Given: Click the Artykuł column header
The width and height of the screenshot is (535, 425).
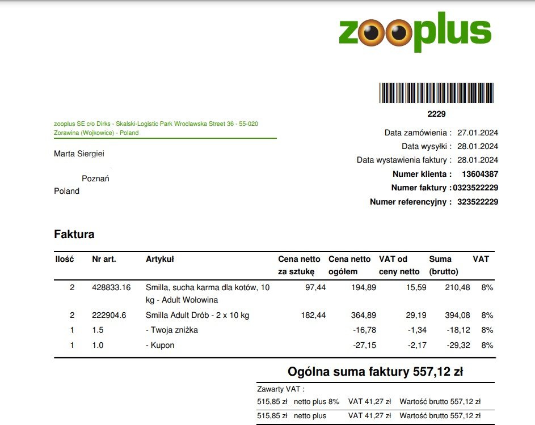Looking at the screenshot, I should (x=159, y=259).
